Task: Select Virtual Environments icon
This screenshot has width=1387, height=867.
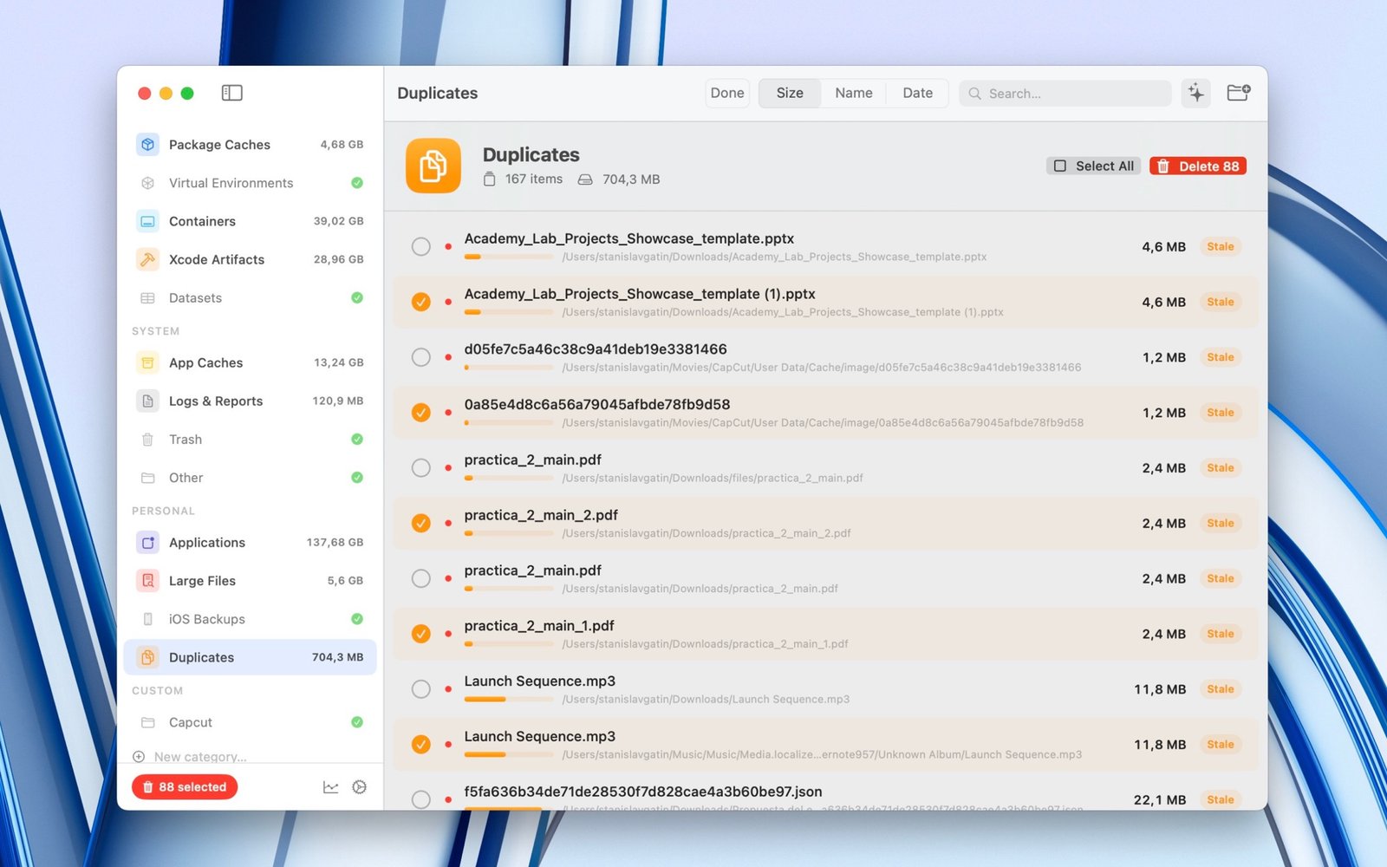Action: coord(148,183)
